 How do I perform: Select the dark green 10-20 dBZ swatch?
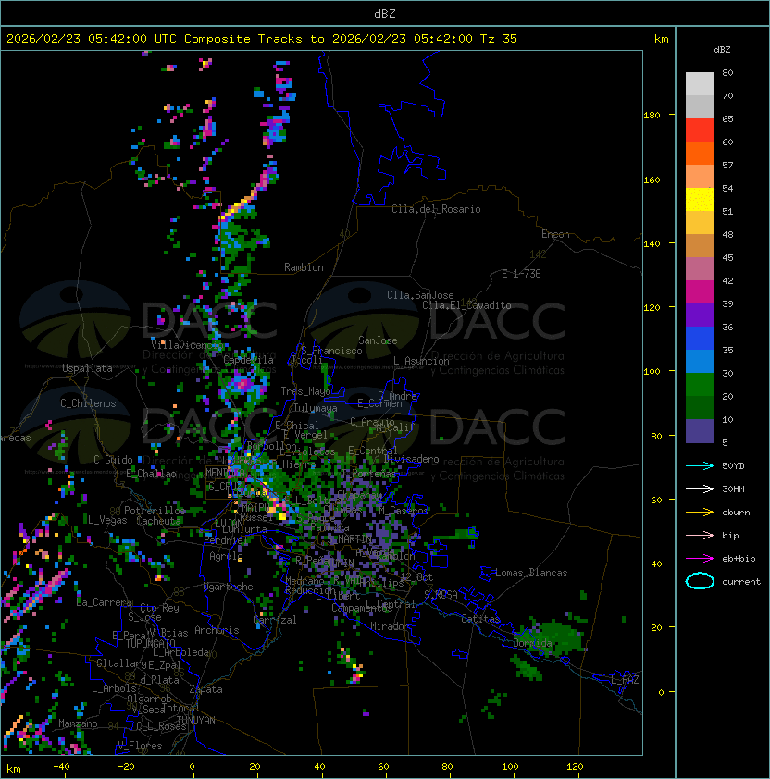[x=700, y=407]
